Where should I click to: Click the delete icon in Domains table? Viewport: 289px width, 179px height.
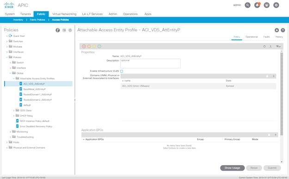click(x=267, y=76)
